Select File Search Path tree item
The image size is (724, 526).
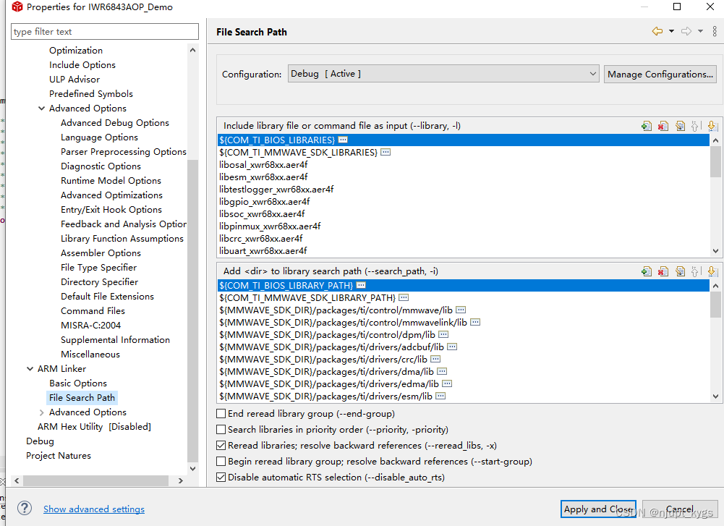coord(82,398)
